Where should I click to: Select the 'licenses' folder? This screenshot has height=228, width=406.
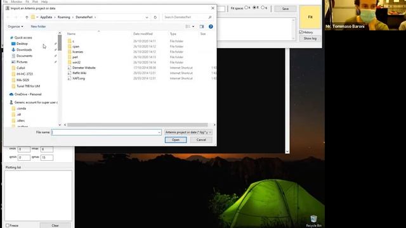77,52
